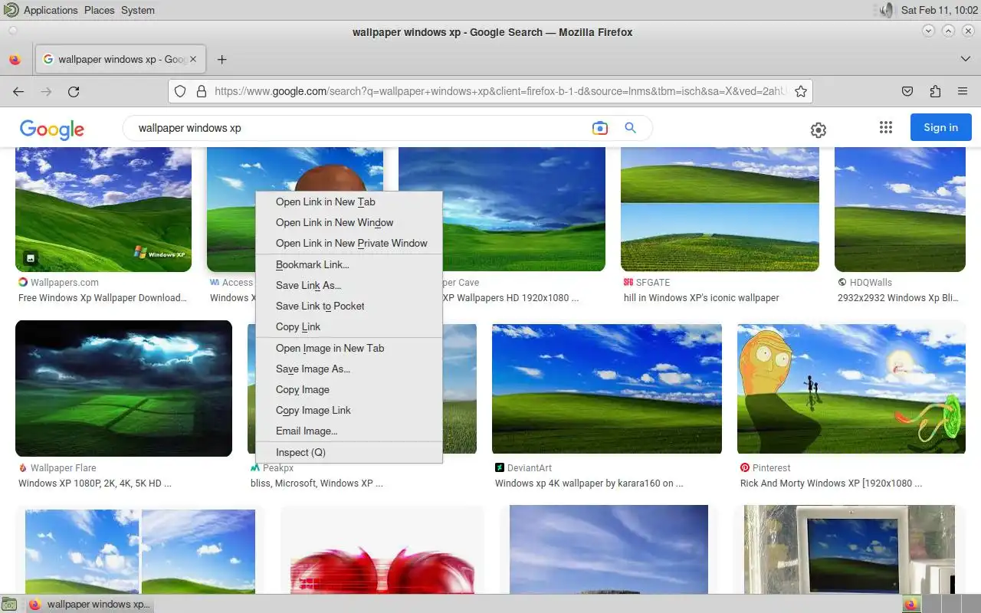Click XP Wallpapers HD 1920x1080 link
The height and width of the screenshot is (613, 981).
[x=510, y=298]
